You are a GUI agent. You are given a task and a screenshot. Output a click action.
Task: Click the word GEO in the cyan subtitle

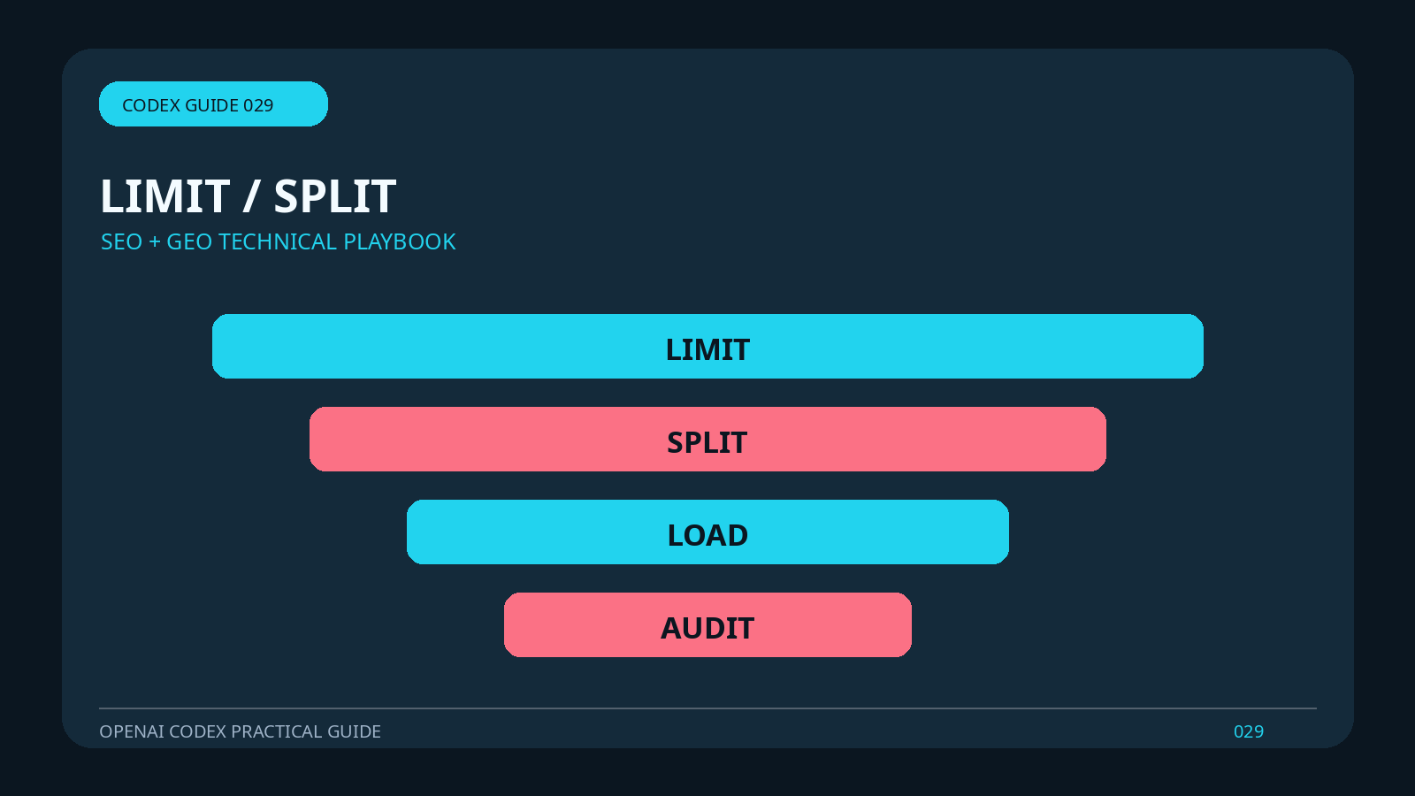coord(189,241)
